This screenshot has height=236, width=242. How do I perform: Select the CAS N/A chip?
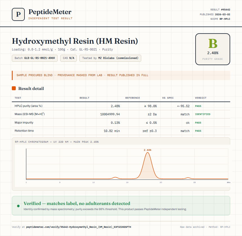(x=69, y=58)
